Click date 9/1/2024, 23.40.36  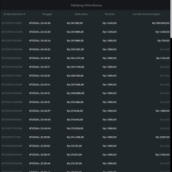40,23
